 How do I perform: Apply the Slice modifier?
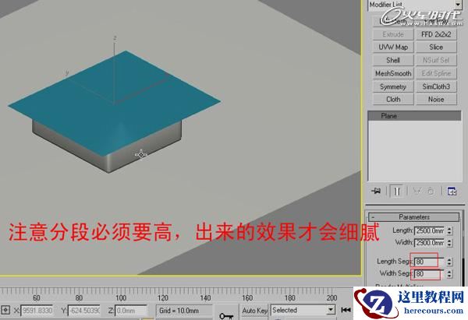pos(436,47)
